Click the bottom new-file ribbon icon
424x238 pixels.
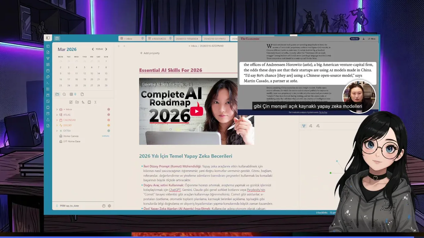point(48,126)
